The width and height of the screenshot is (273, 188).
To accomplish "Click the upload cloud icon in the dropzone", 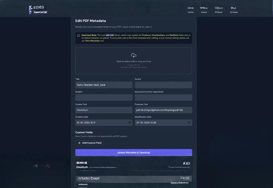I will pyautogui.click(x=133, y=55).
